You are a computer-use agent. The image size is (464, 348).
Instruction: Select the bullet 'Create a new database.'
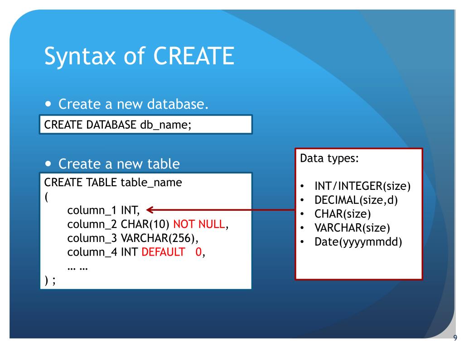[x=134, y=104]
